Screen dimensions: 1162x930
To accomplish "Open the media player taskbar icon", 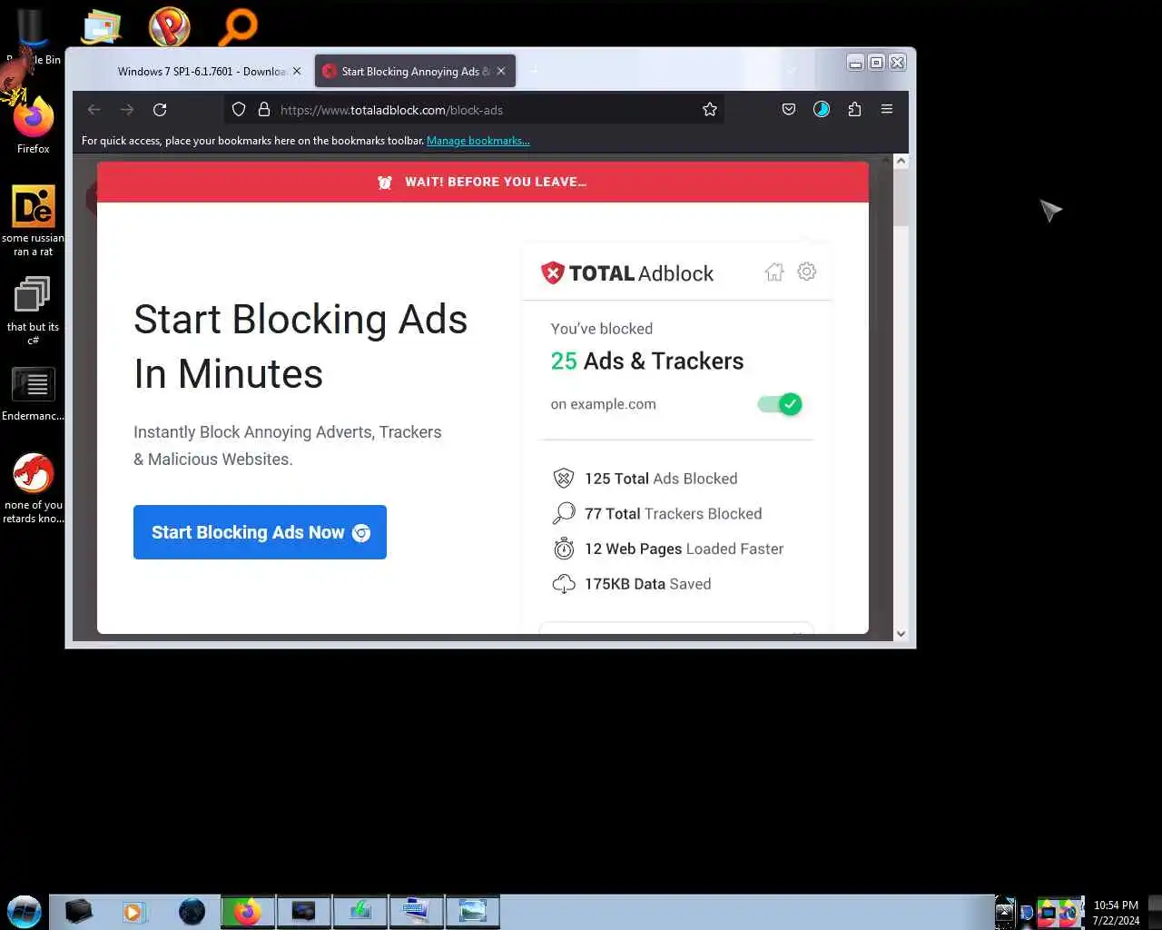I will click(x=134, y=911).
